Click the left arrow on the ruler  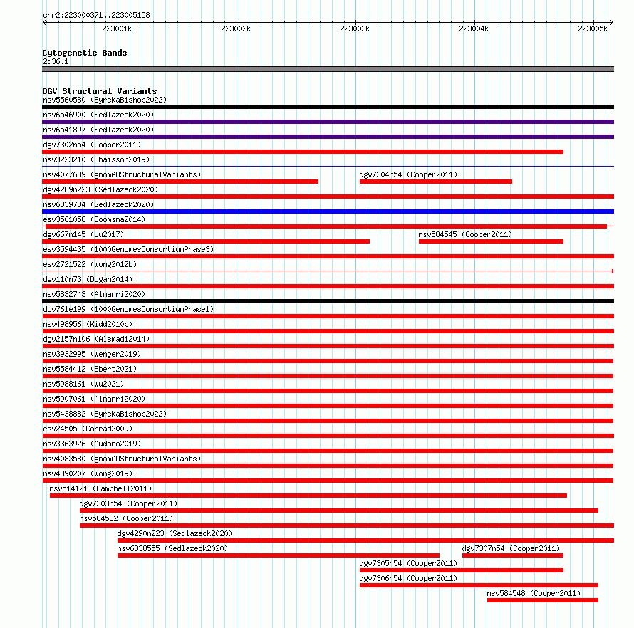pos(45,23)
